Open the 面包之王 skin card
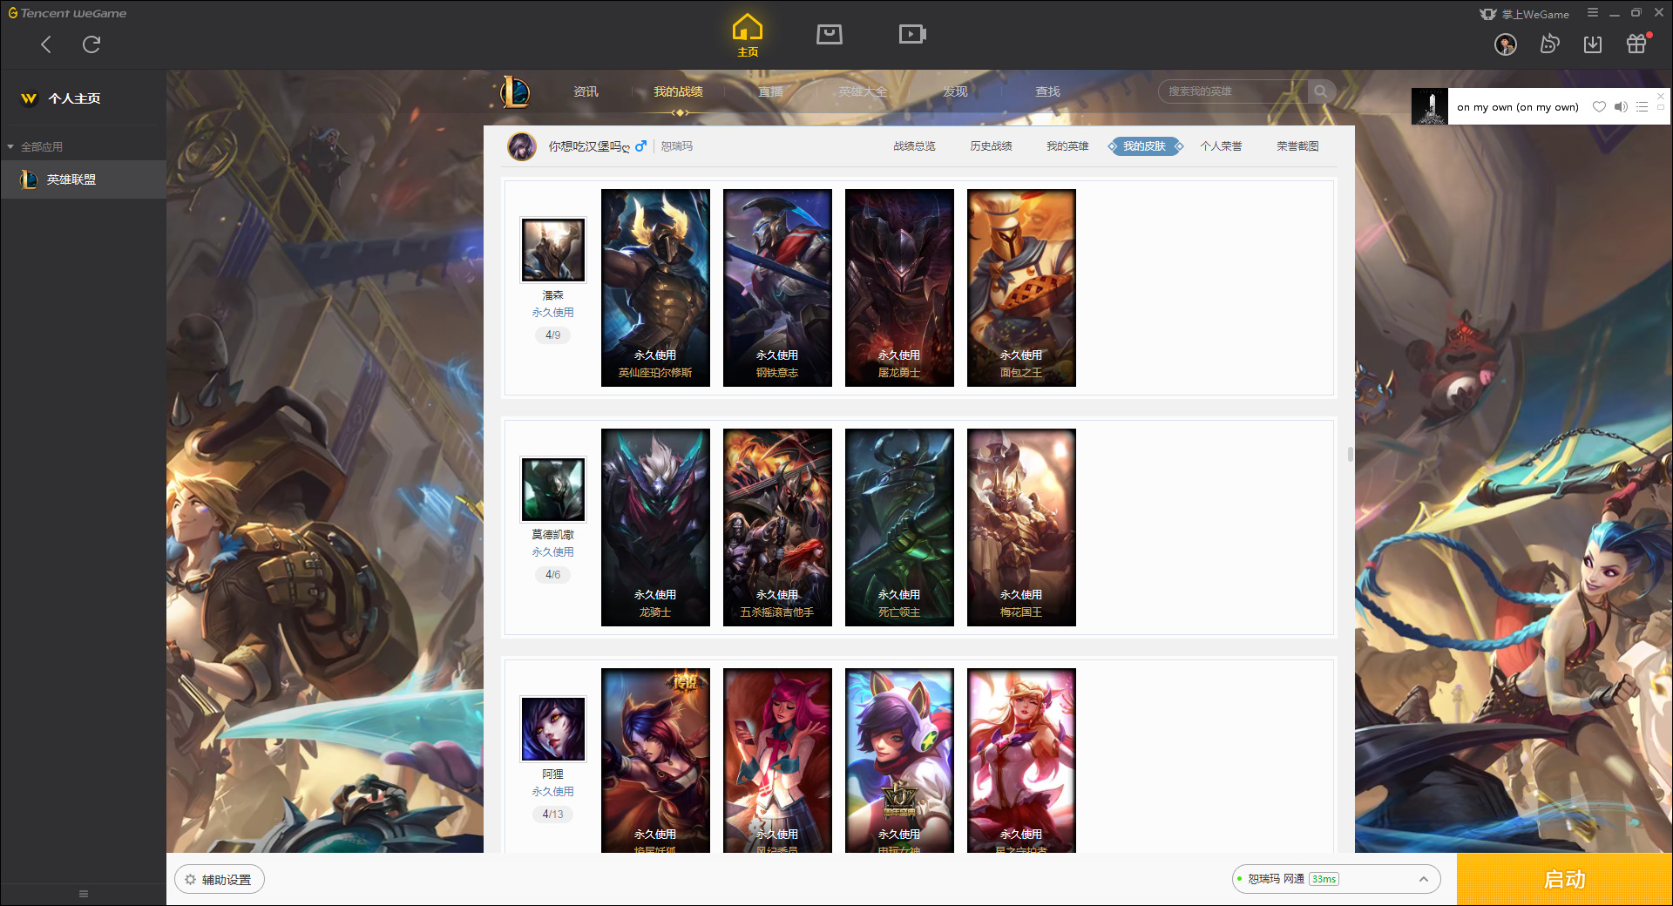The height and width of the screenshot is (906, 1673). 1021,287
